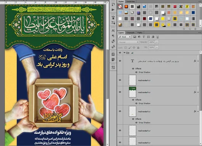Click the Opacity 100% field
Screen dimensions: 202x146
click(x=152, y=42)
